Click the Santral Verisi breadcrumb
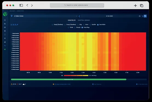 (x=20, y=11)
